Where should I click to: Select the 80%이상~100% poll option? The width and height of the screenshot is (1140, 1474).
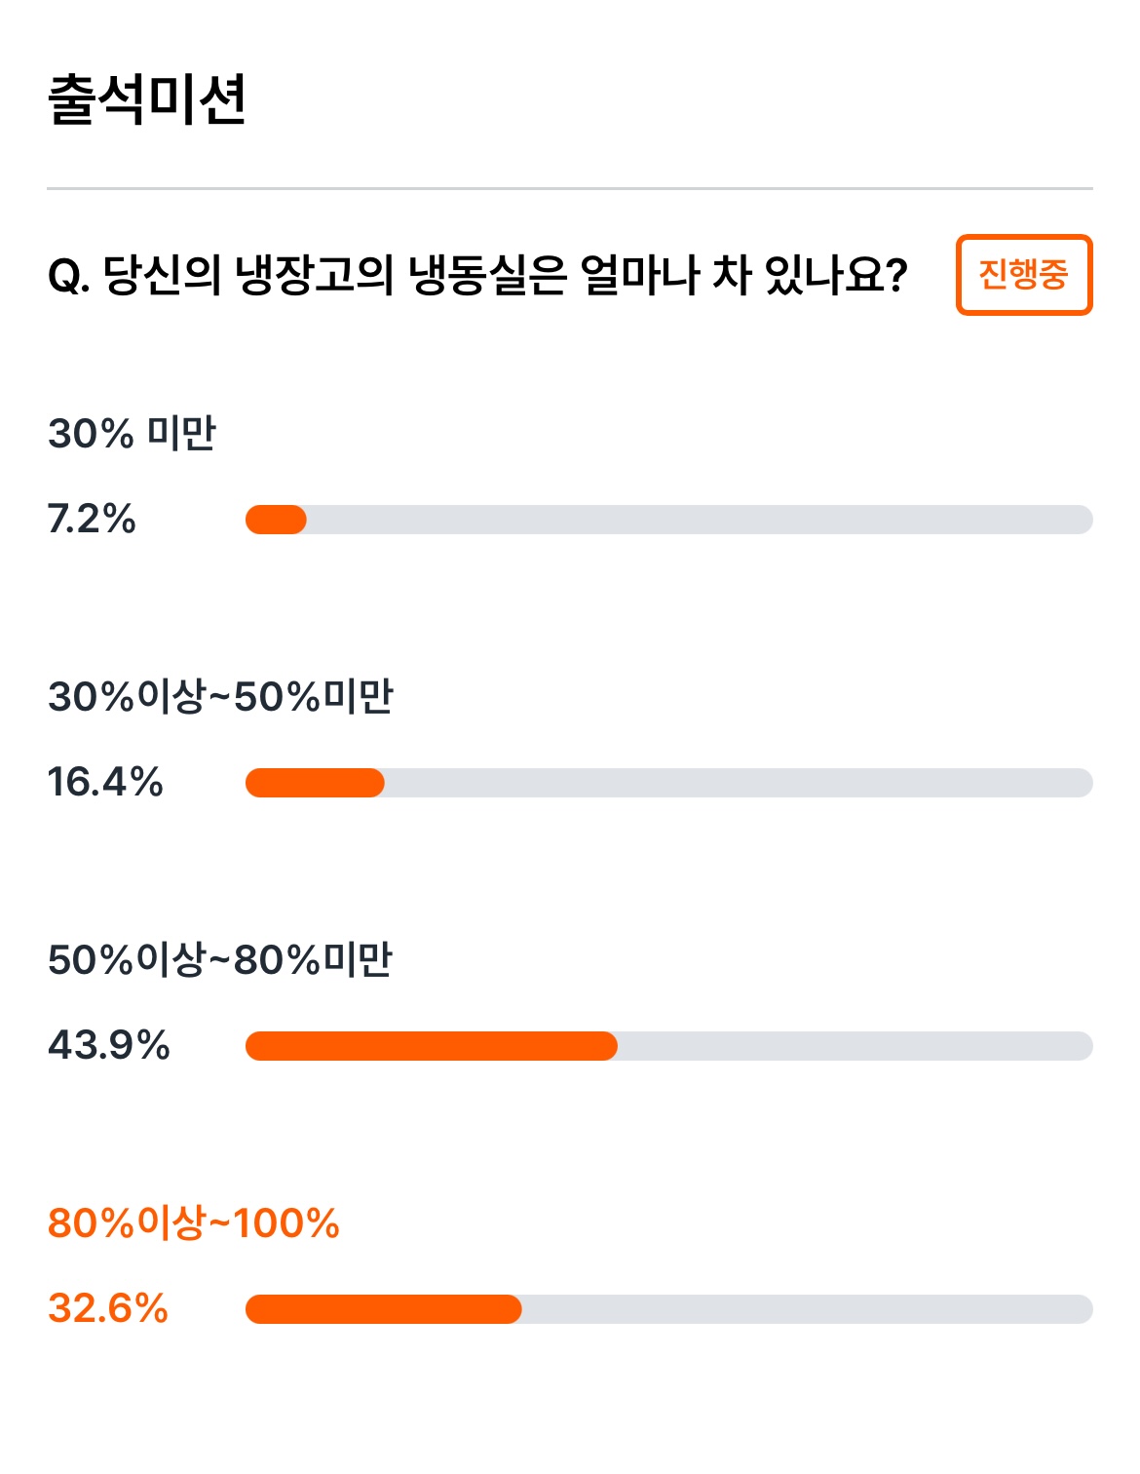[x=193, y=1222]
